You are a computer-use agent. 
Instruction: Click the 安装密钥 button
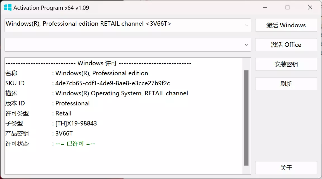[x=286, y=64]
